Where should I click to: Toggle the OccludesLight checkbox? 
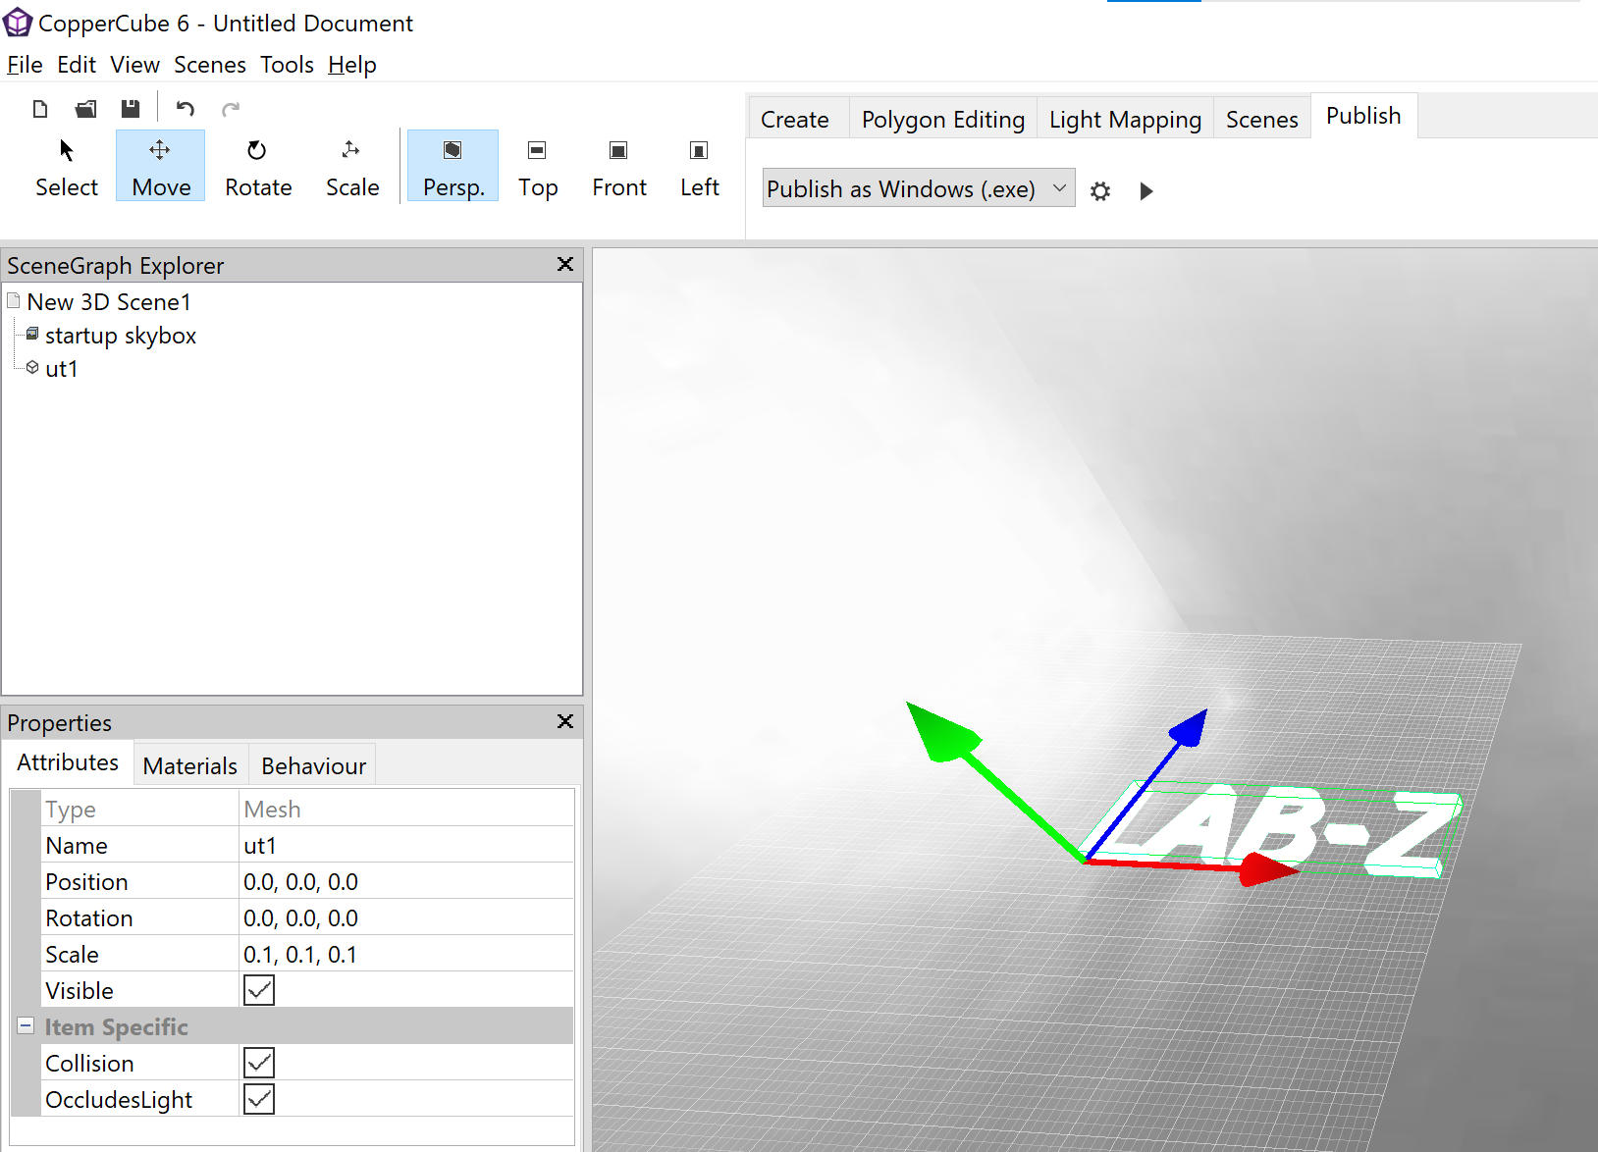(259, 1099)
